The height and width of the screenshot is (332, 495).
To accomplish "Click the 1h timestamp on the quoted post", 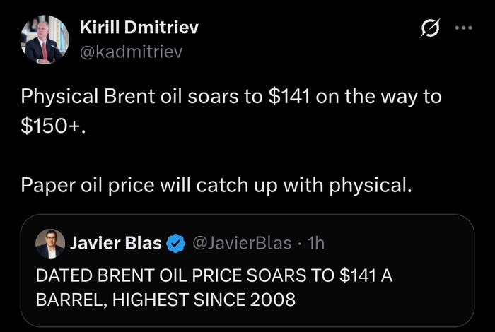I will [x=315, y=244].
